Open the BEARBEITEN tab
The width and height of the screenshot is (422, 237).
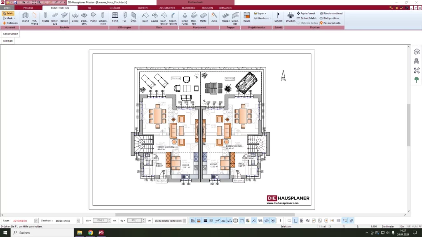(x=188, y=8)
